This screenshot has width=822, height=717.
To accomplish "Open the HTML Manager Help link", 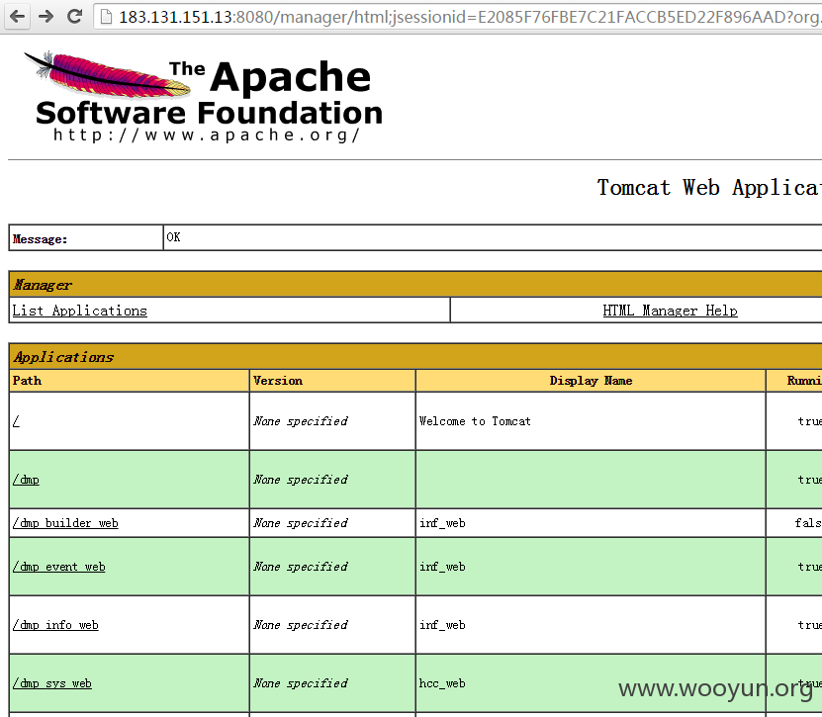I will point(670,311).
